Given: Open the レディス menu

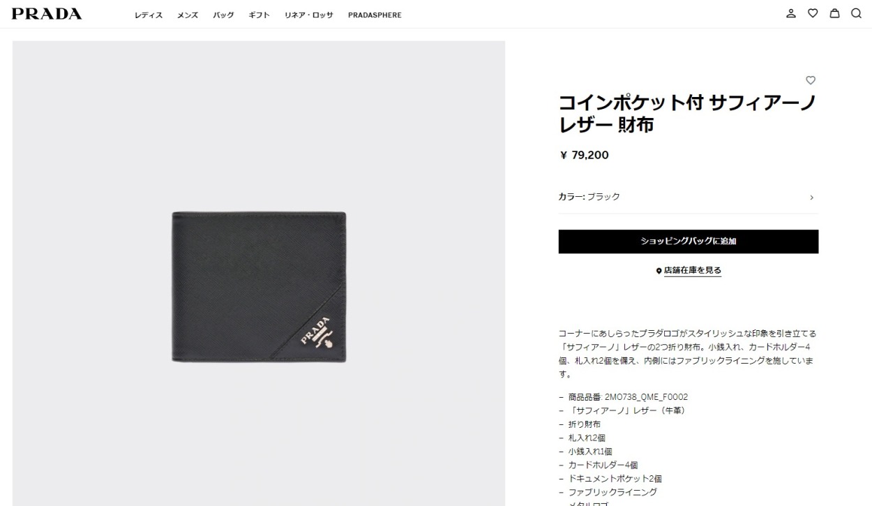Looking at the screenshot, I should (149, 15).
